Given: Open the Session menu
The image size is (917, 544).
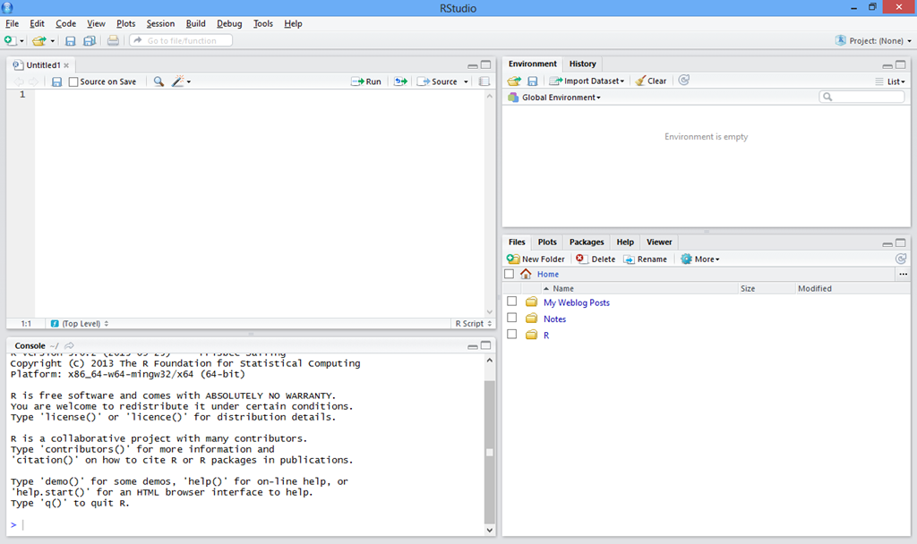Looking at the screenshot, I should click(x=160, y=23).
